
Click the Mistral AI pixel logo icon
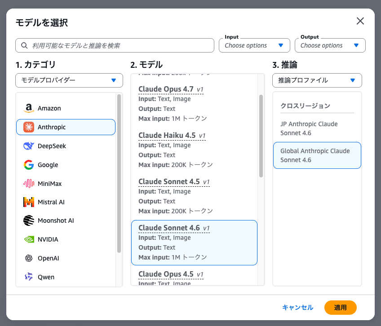click(29, 202)
